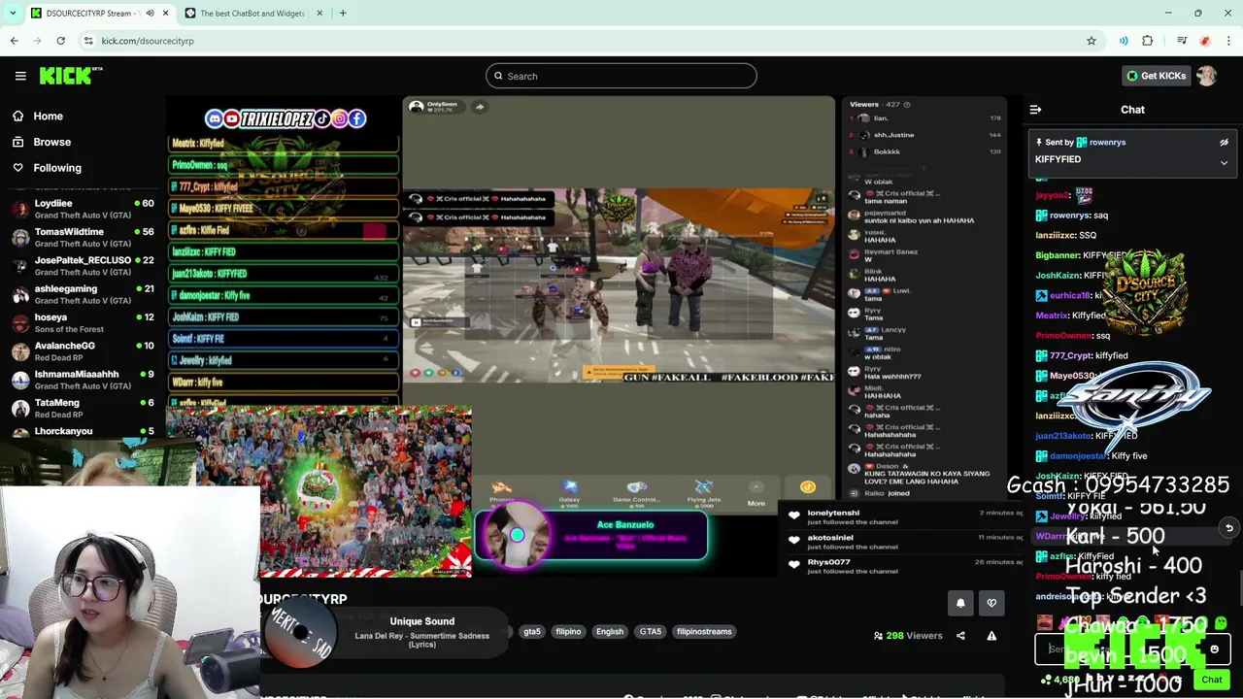The width and height of the screenshot is (1243, 699).
Task: Unpin the pinned chat message
Action: point(1224,143)
